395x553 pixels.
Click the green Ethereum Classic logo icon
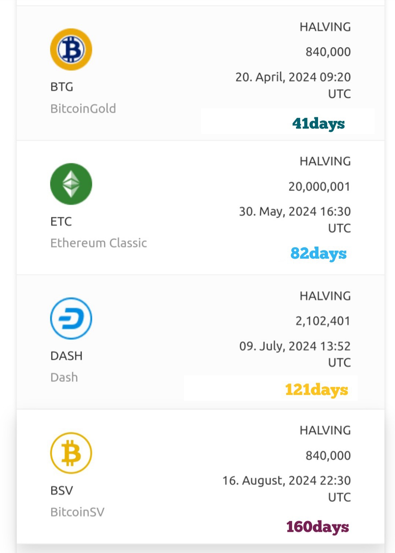[71, 184]
